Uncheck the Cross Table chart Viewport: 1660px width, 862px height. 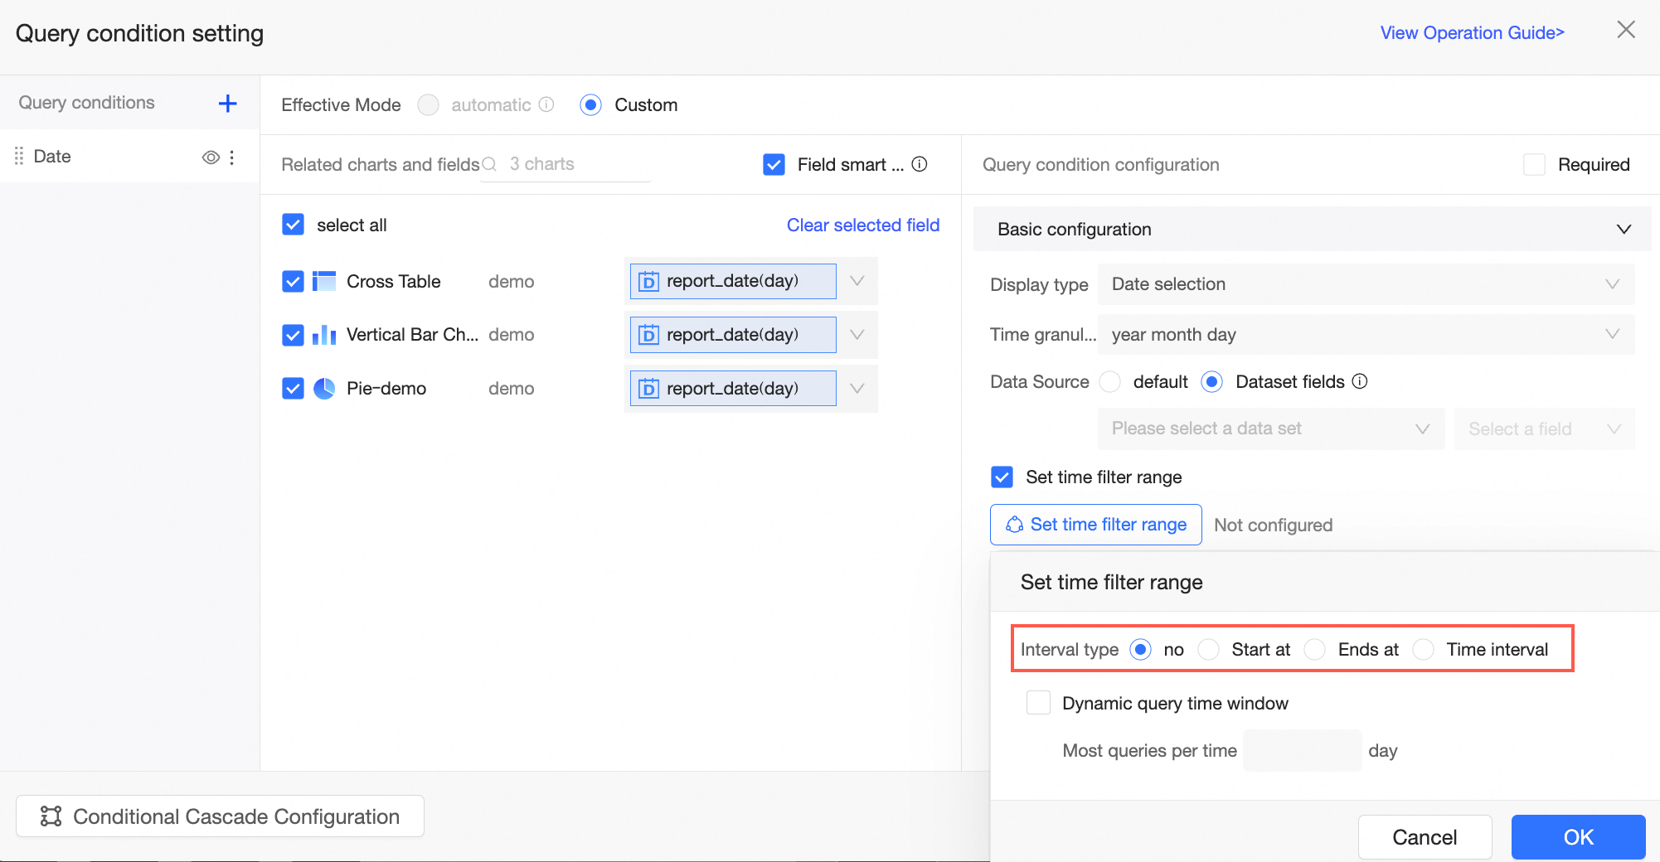click(x=293, y=282)
